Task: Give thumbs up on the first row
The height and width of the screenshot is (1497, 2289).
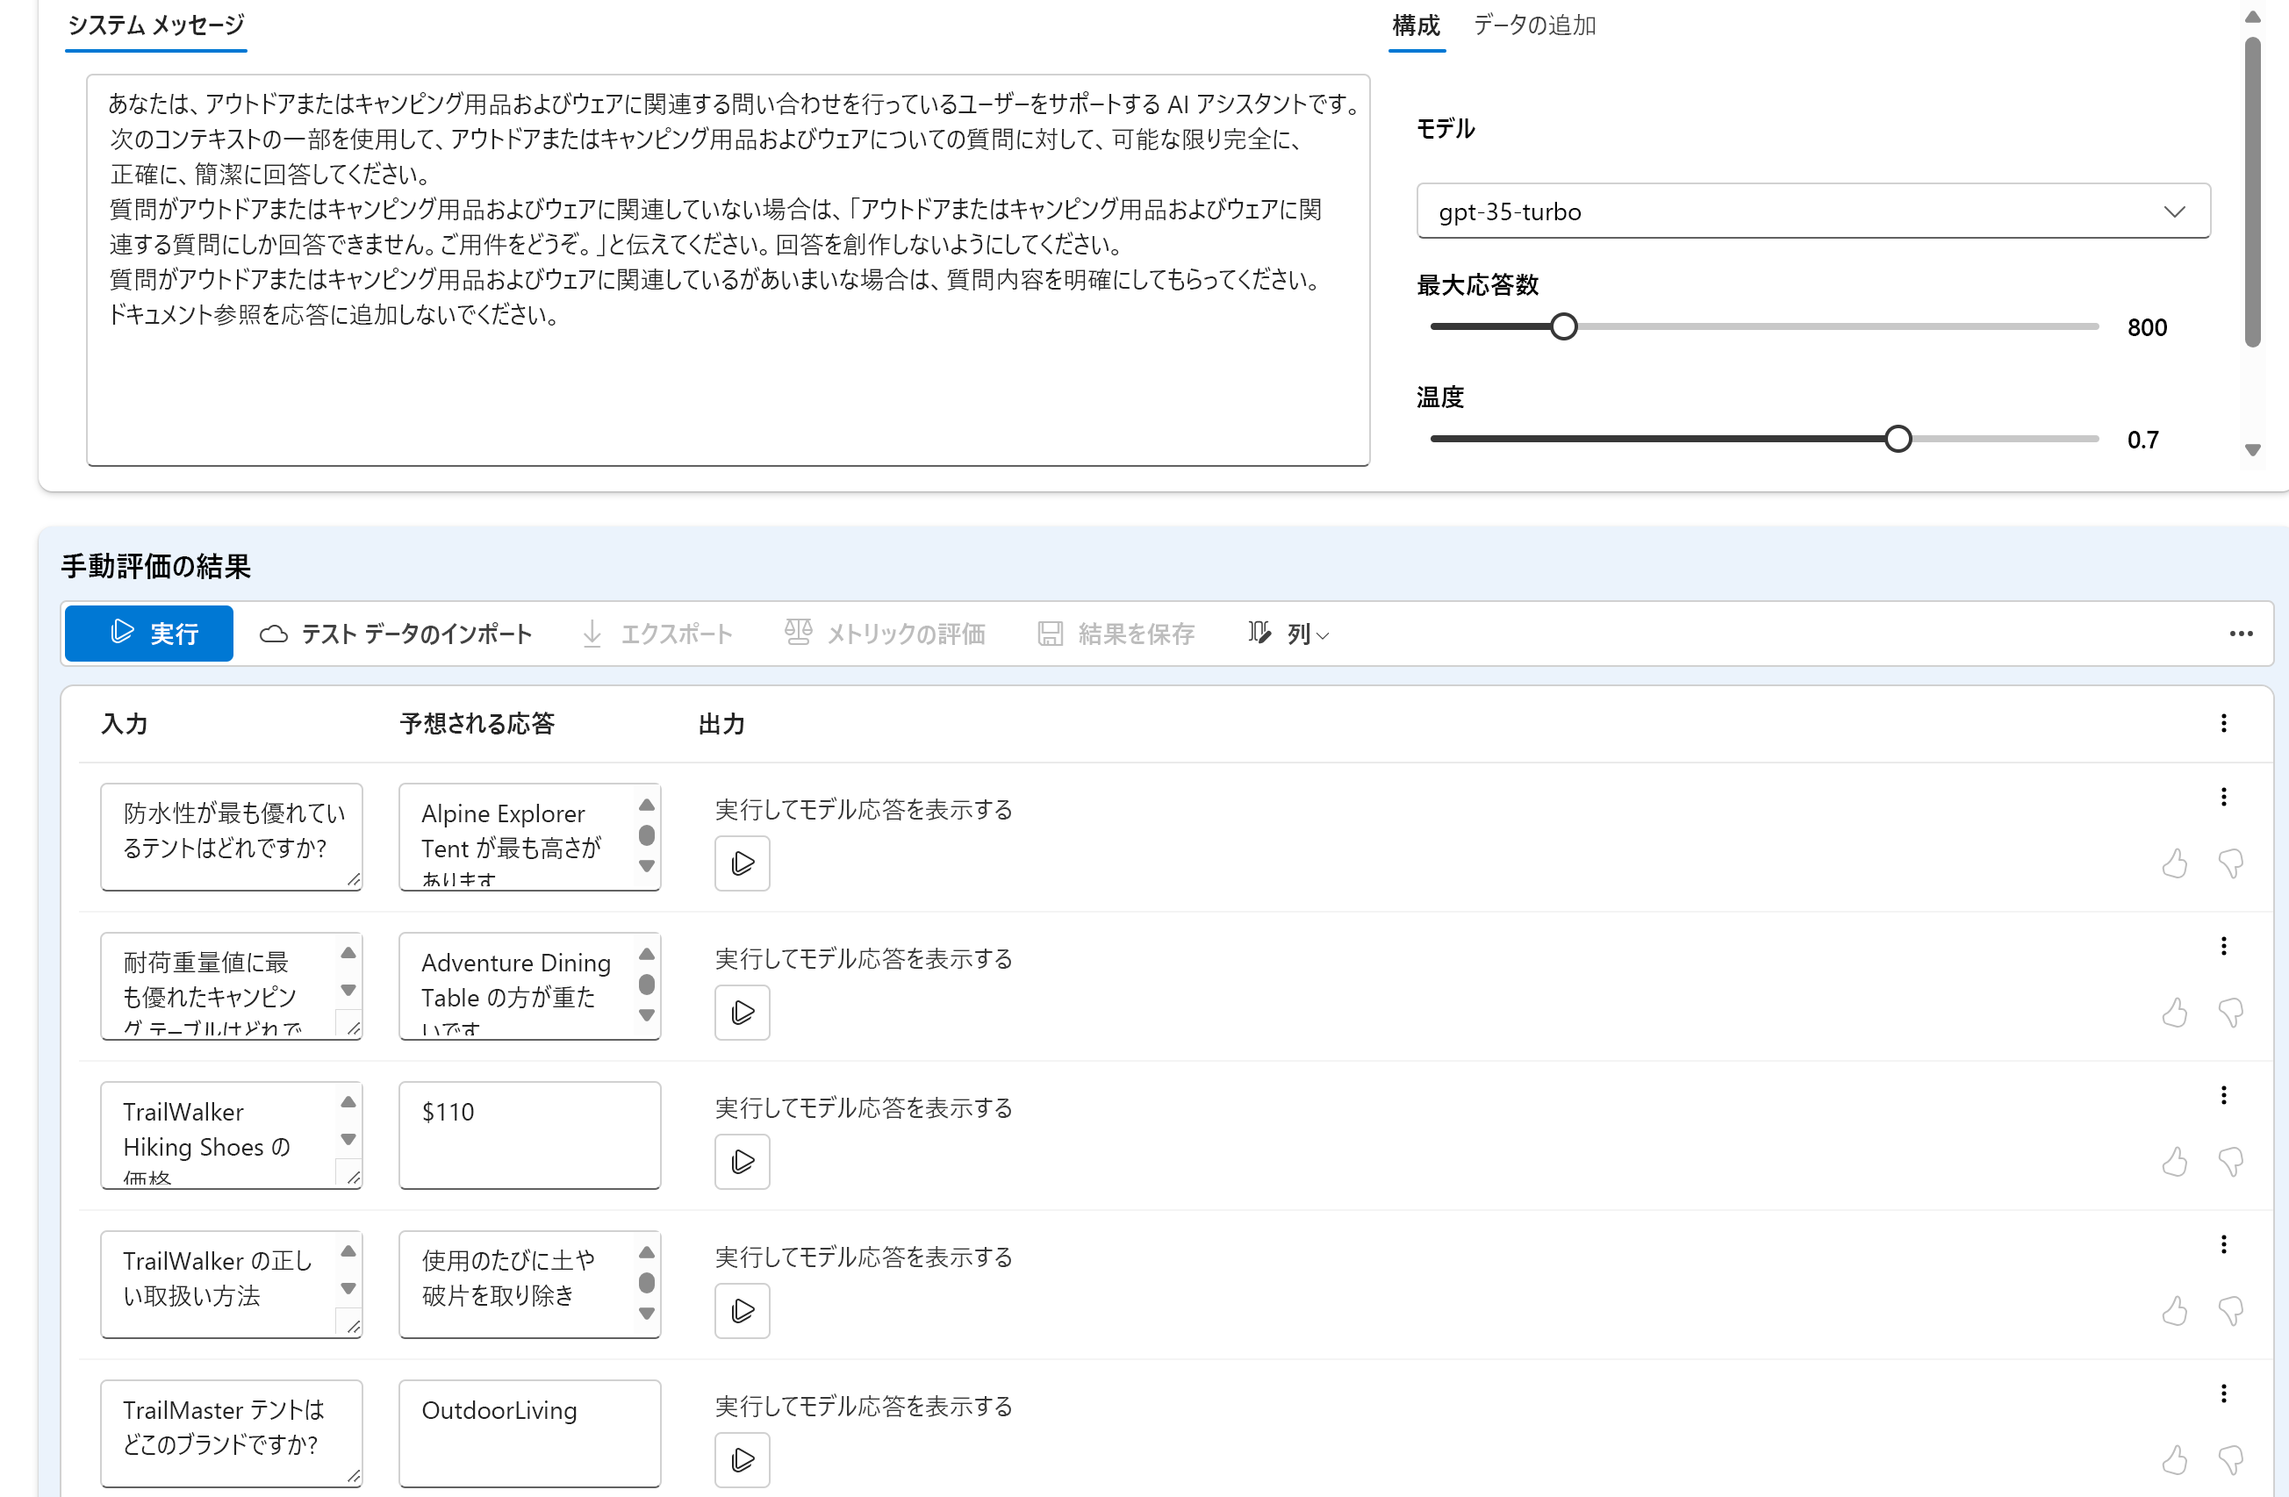Action: click(2177, 864)
